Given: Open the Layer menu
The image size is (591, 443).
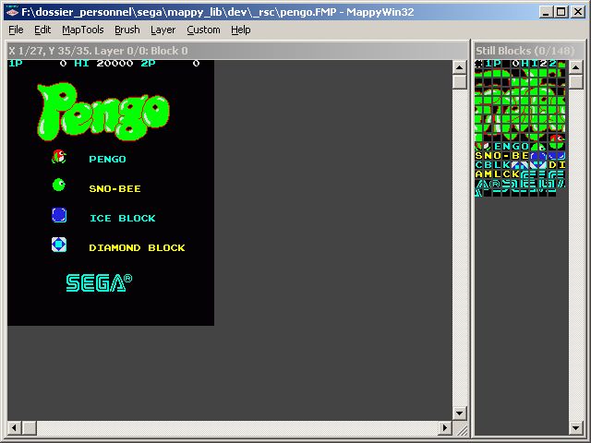Looking at the screenshot, I should [x=163, y=30].
